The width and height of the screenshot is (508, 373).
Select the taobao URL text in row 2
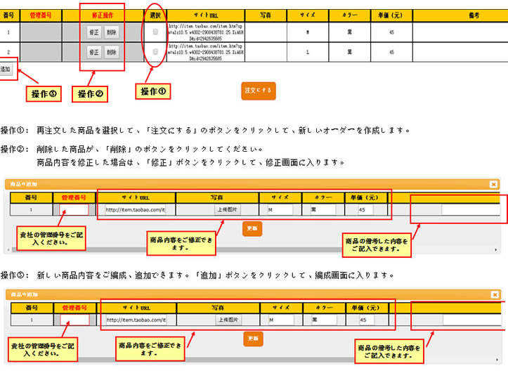coord(206,52)
